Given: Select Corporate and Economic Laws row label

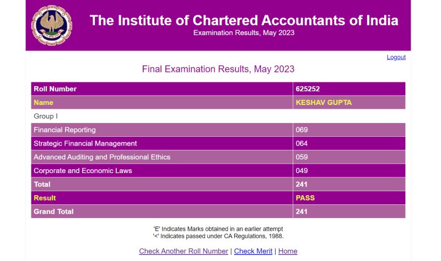Looking at the screenshot, I should click(x=162, y=171).
